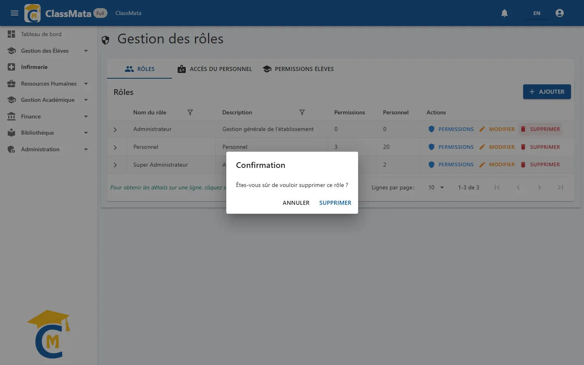
Task: Cancel deletion with the Annuler button
Action: [x=296, y=203]
